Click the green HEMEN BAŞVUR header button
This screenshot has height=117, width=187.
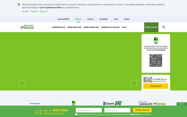[151, 27]
